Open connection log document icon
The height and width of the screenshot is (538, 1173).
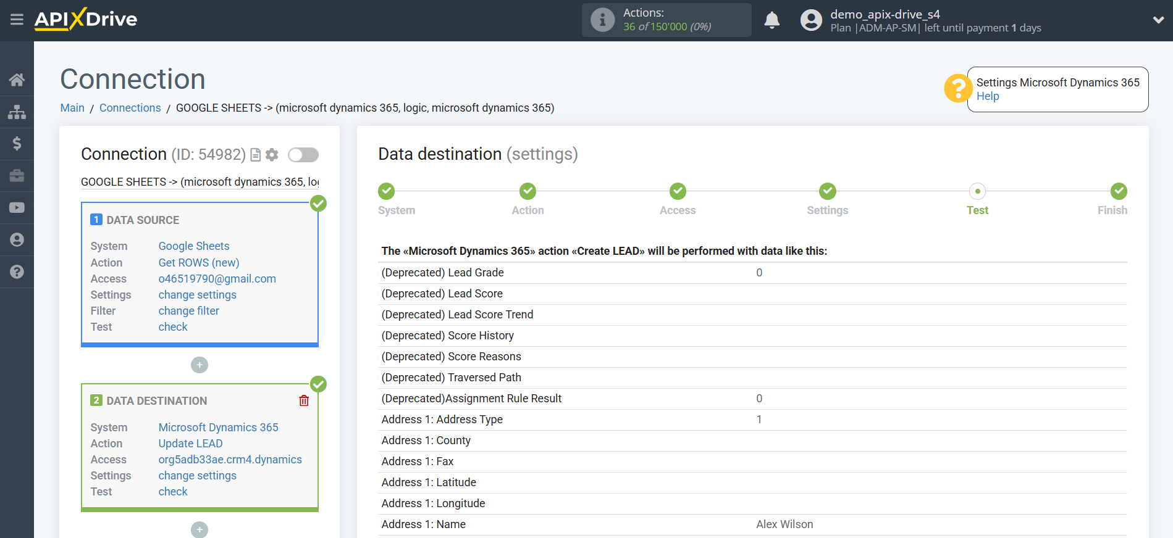point(255,155)
